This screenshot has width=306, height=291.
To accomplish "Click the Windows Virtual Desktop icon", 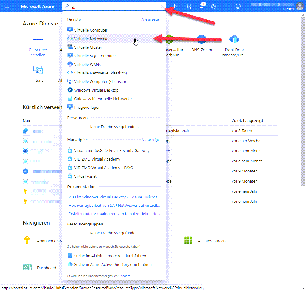I will coord(70,90).
